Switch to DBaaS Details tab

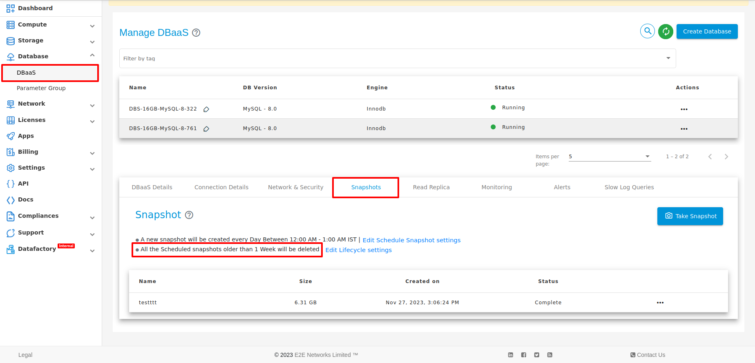[152, 187]
